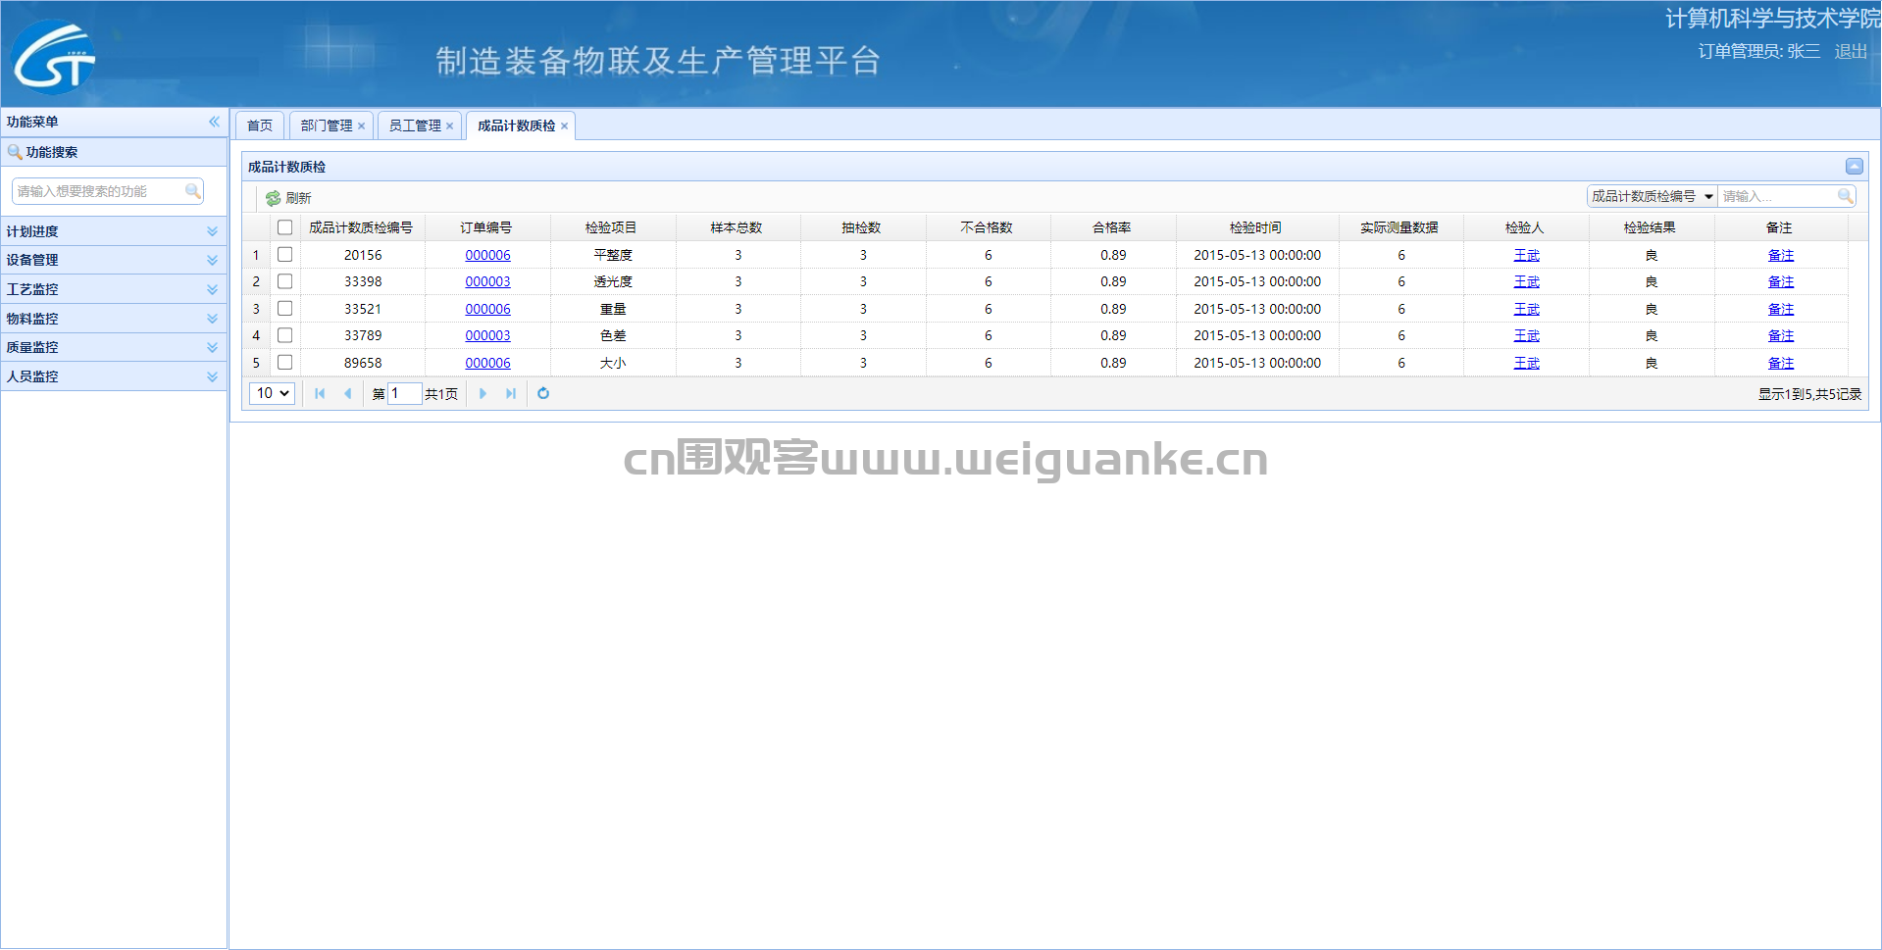Viewport: 1882px width, 950px height.
Task: Click the 检验结果 column header
Action: click(1650, 227)
